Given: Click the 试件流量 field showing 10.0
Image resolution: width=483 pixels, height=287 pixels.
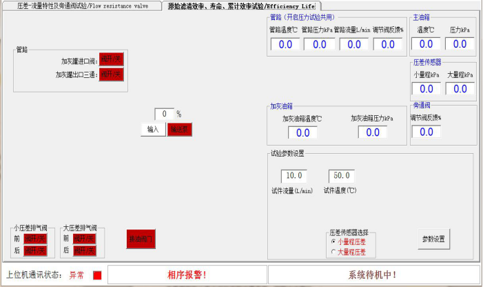Looking at the screenshot, I should click(x=294, y=176).
